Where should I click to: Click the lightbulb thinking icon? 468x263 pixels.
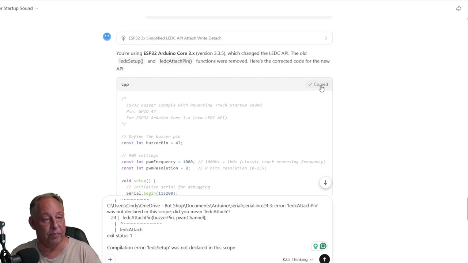pyautogui.click(x=123, y=38)
